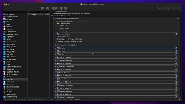
Task: Open gear menu of Activate IntelliJ IDEA action
Action: 176,34
